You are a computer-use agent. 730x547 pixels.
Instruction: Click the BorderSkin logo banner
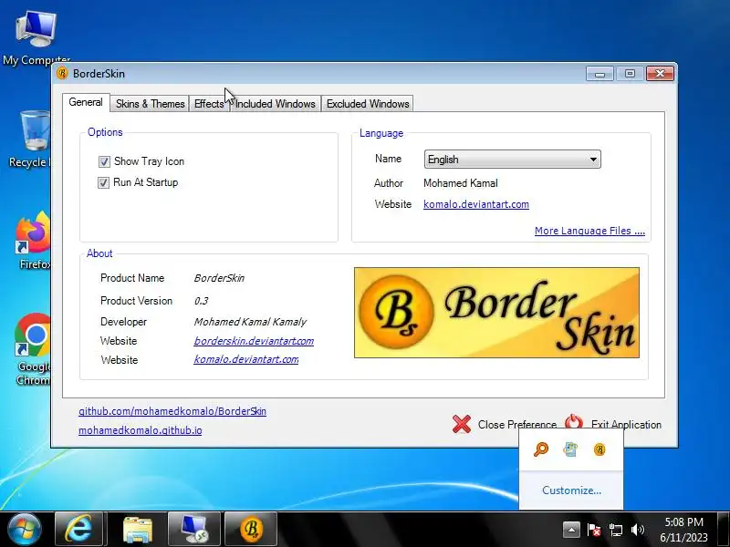tap(496, 313)
